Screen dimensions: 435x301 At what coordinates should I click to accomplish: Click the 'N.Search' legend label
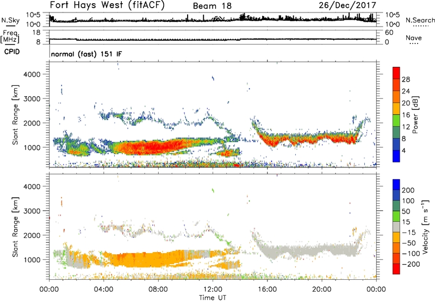point(420,20)
